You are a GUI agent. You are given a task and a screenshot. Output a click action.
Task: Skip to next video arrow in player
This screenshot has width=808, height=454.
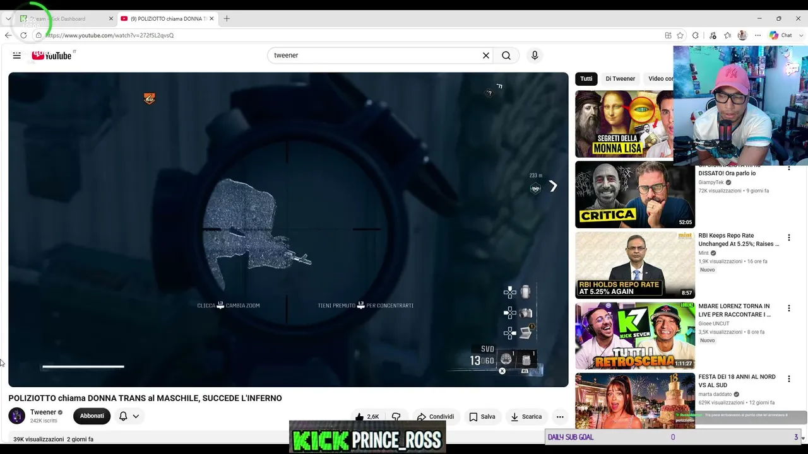pos(553,186)
